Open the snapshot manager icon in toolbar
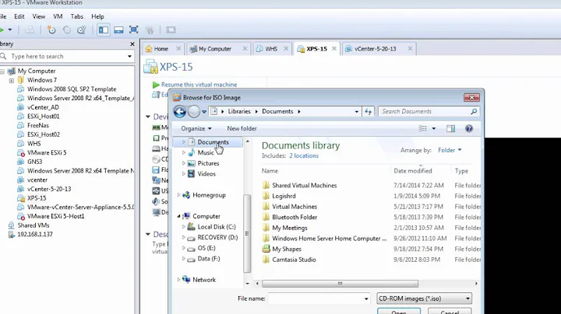This screenshot has width=561, height=314. [x=82, y=30]
